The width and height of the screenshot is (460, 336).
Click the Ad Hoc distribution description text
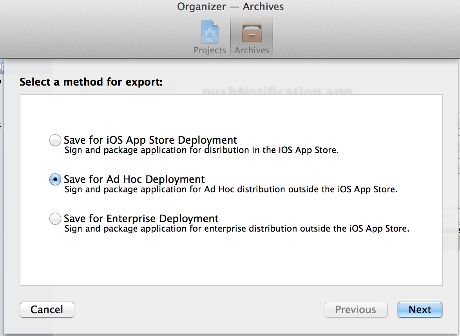click(231, 189)
